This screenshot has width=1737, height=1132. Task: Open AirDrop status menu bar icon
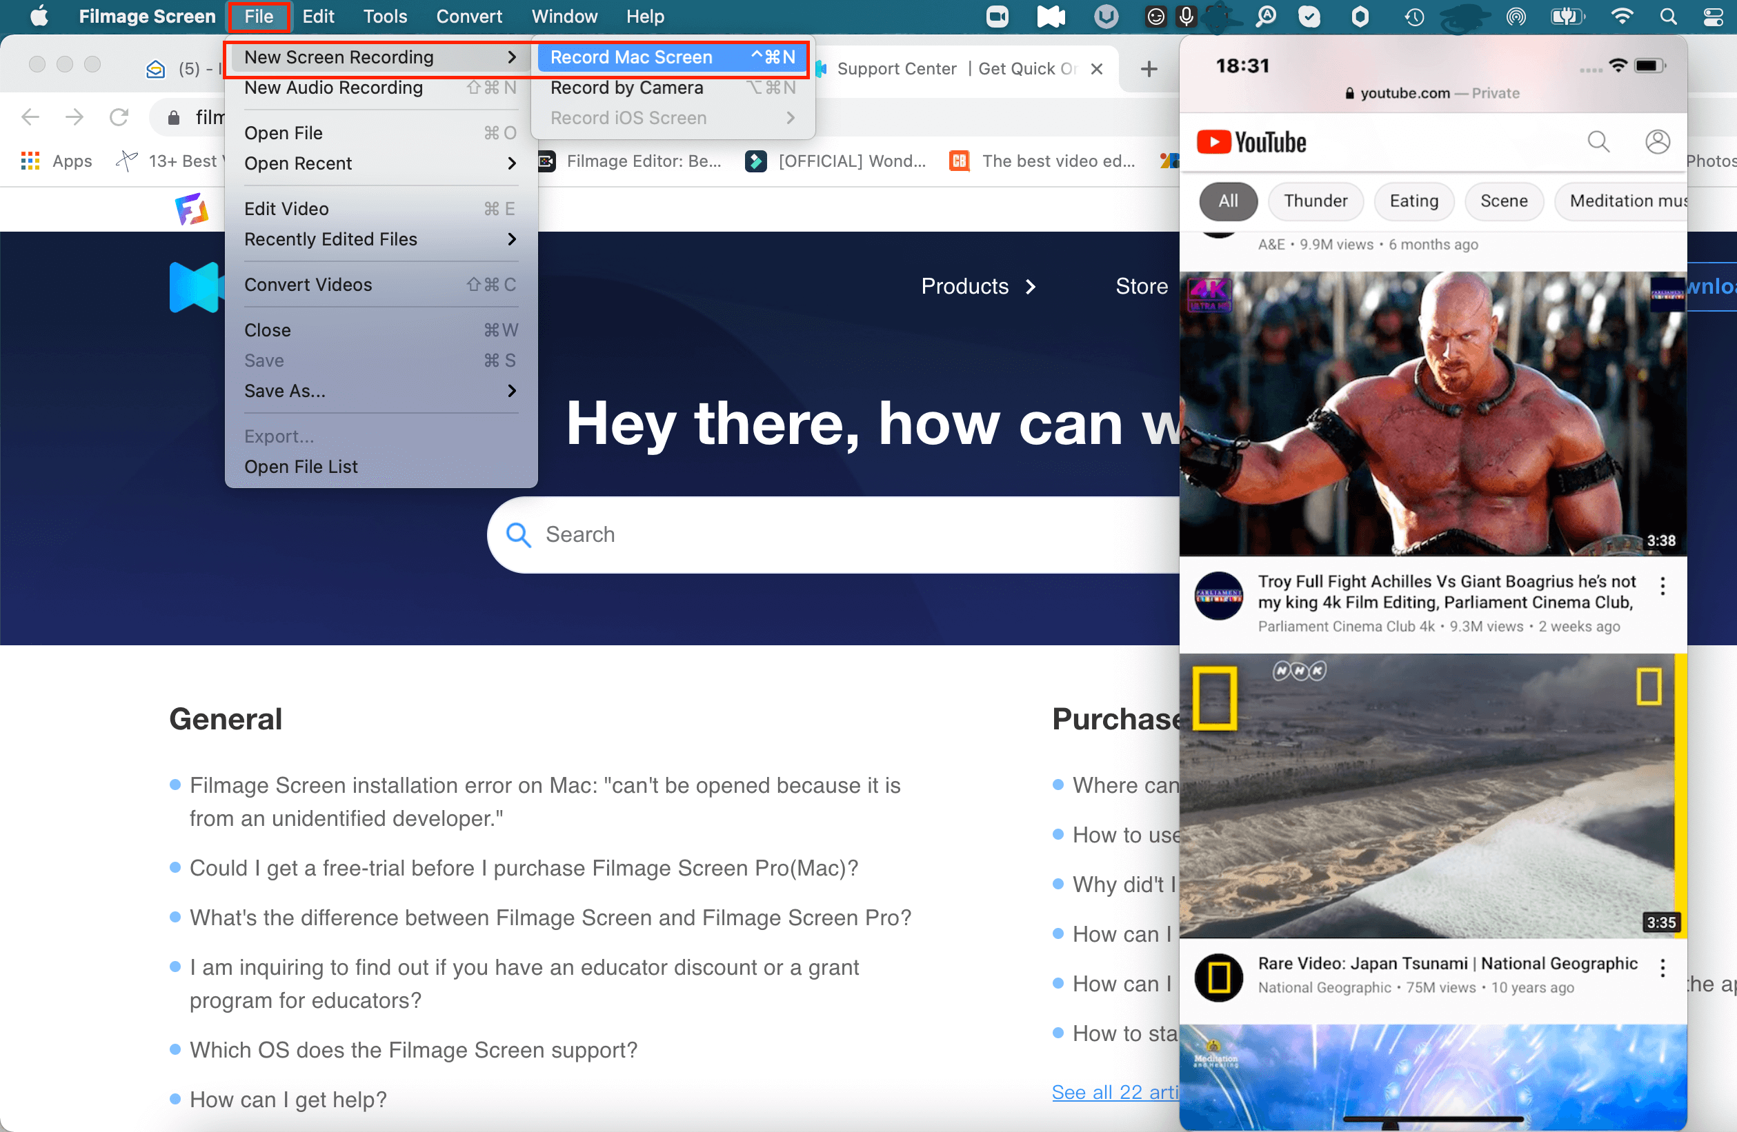point(1516,16)
